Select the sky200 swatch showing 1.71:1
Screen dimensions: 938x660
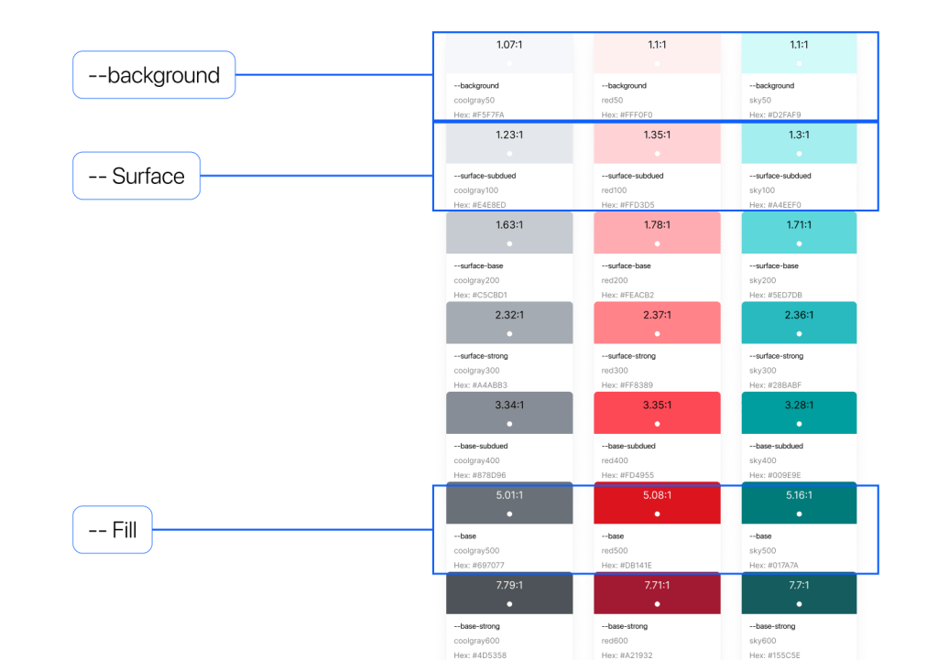click(799, 233)
